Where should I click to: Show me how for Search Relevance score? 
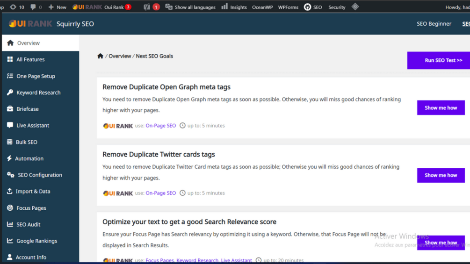tap(441, 243)
